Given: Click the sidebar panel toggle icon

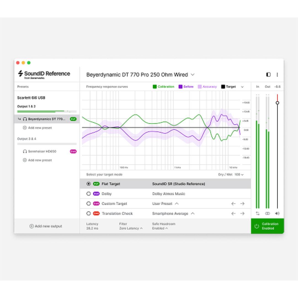Looking at the screenshot, I should [268, 74].
